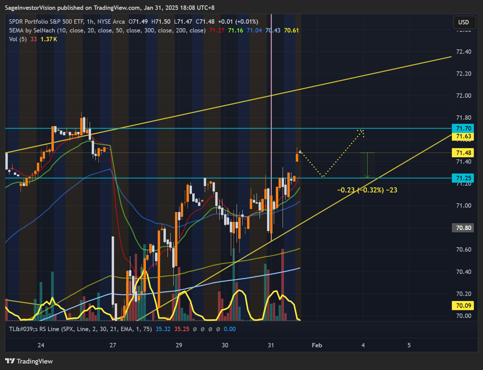Click the 71.80 price axis label
This screenshot has height=370, width=483.
tap(464, 118)
